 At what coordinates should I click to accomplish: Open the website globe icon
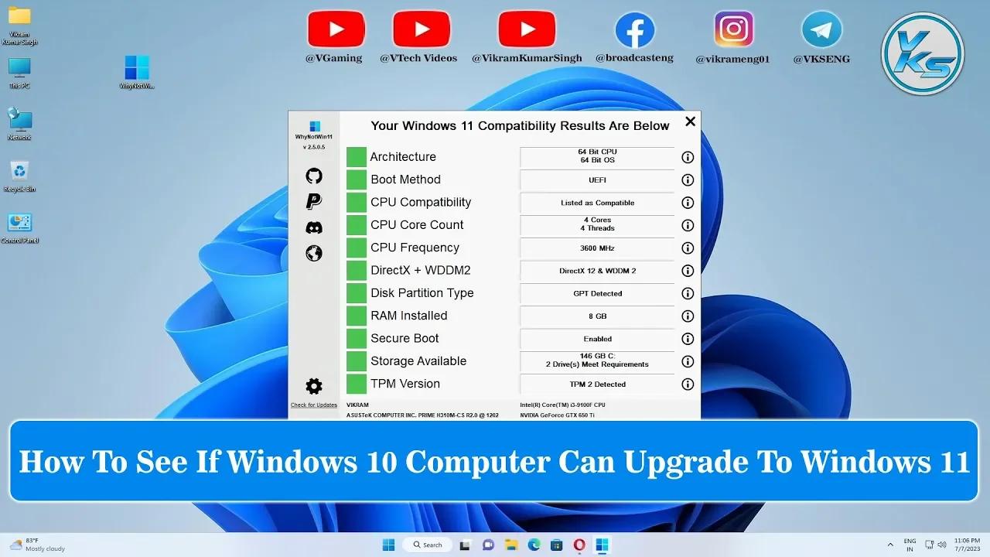pyautogui.click(x=314, y=253)
